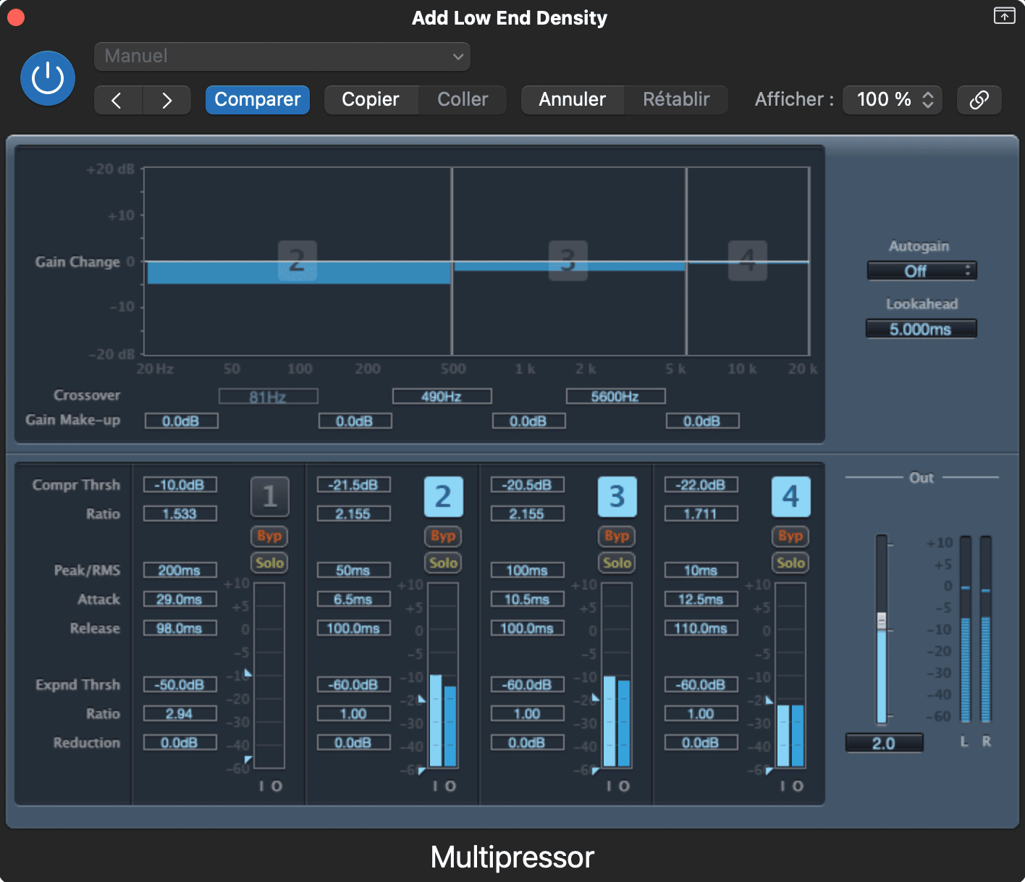
Task: Bypass band 3 with Byp button
Action: pos(617,536)
